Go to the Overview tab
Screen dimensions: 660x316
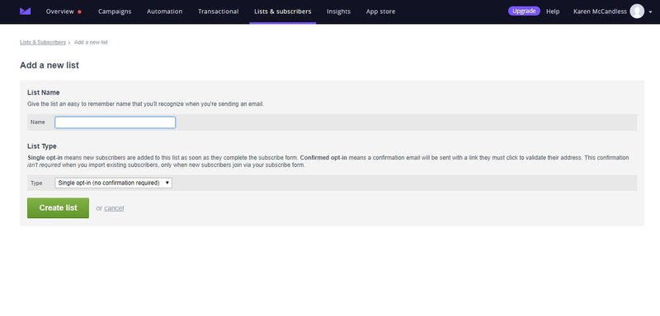coord(59,12)
